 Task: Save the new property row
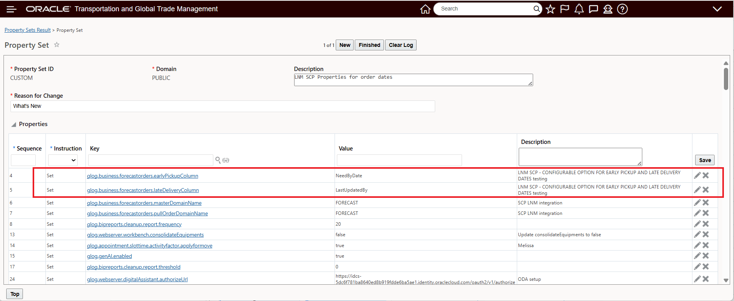point(705,160)
